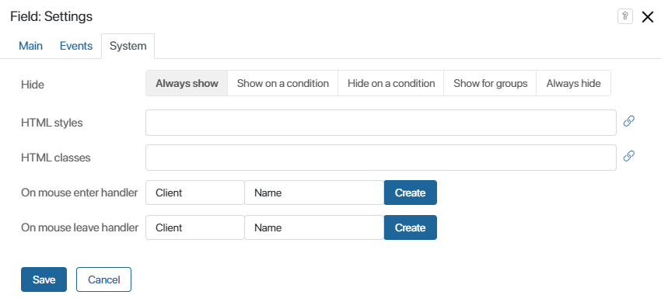The image size is (661, 302).
Task: Click Create for mouse leave handler
Action: (410, 227)
